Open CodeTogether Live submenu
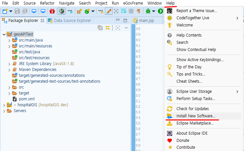Image resolution: width=244 pixels, height=151 pixels. point(204,18)
